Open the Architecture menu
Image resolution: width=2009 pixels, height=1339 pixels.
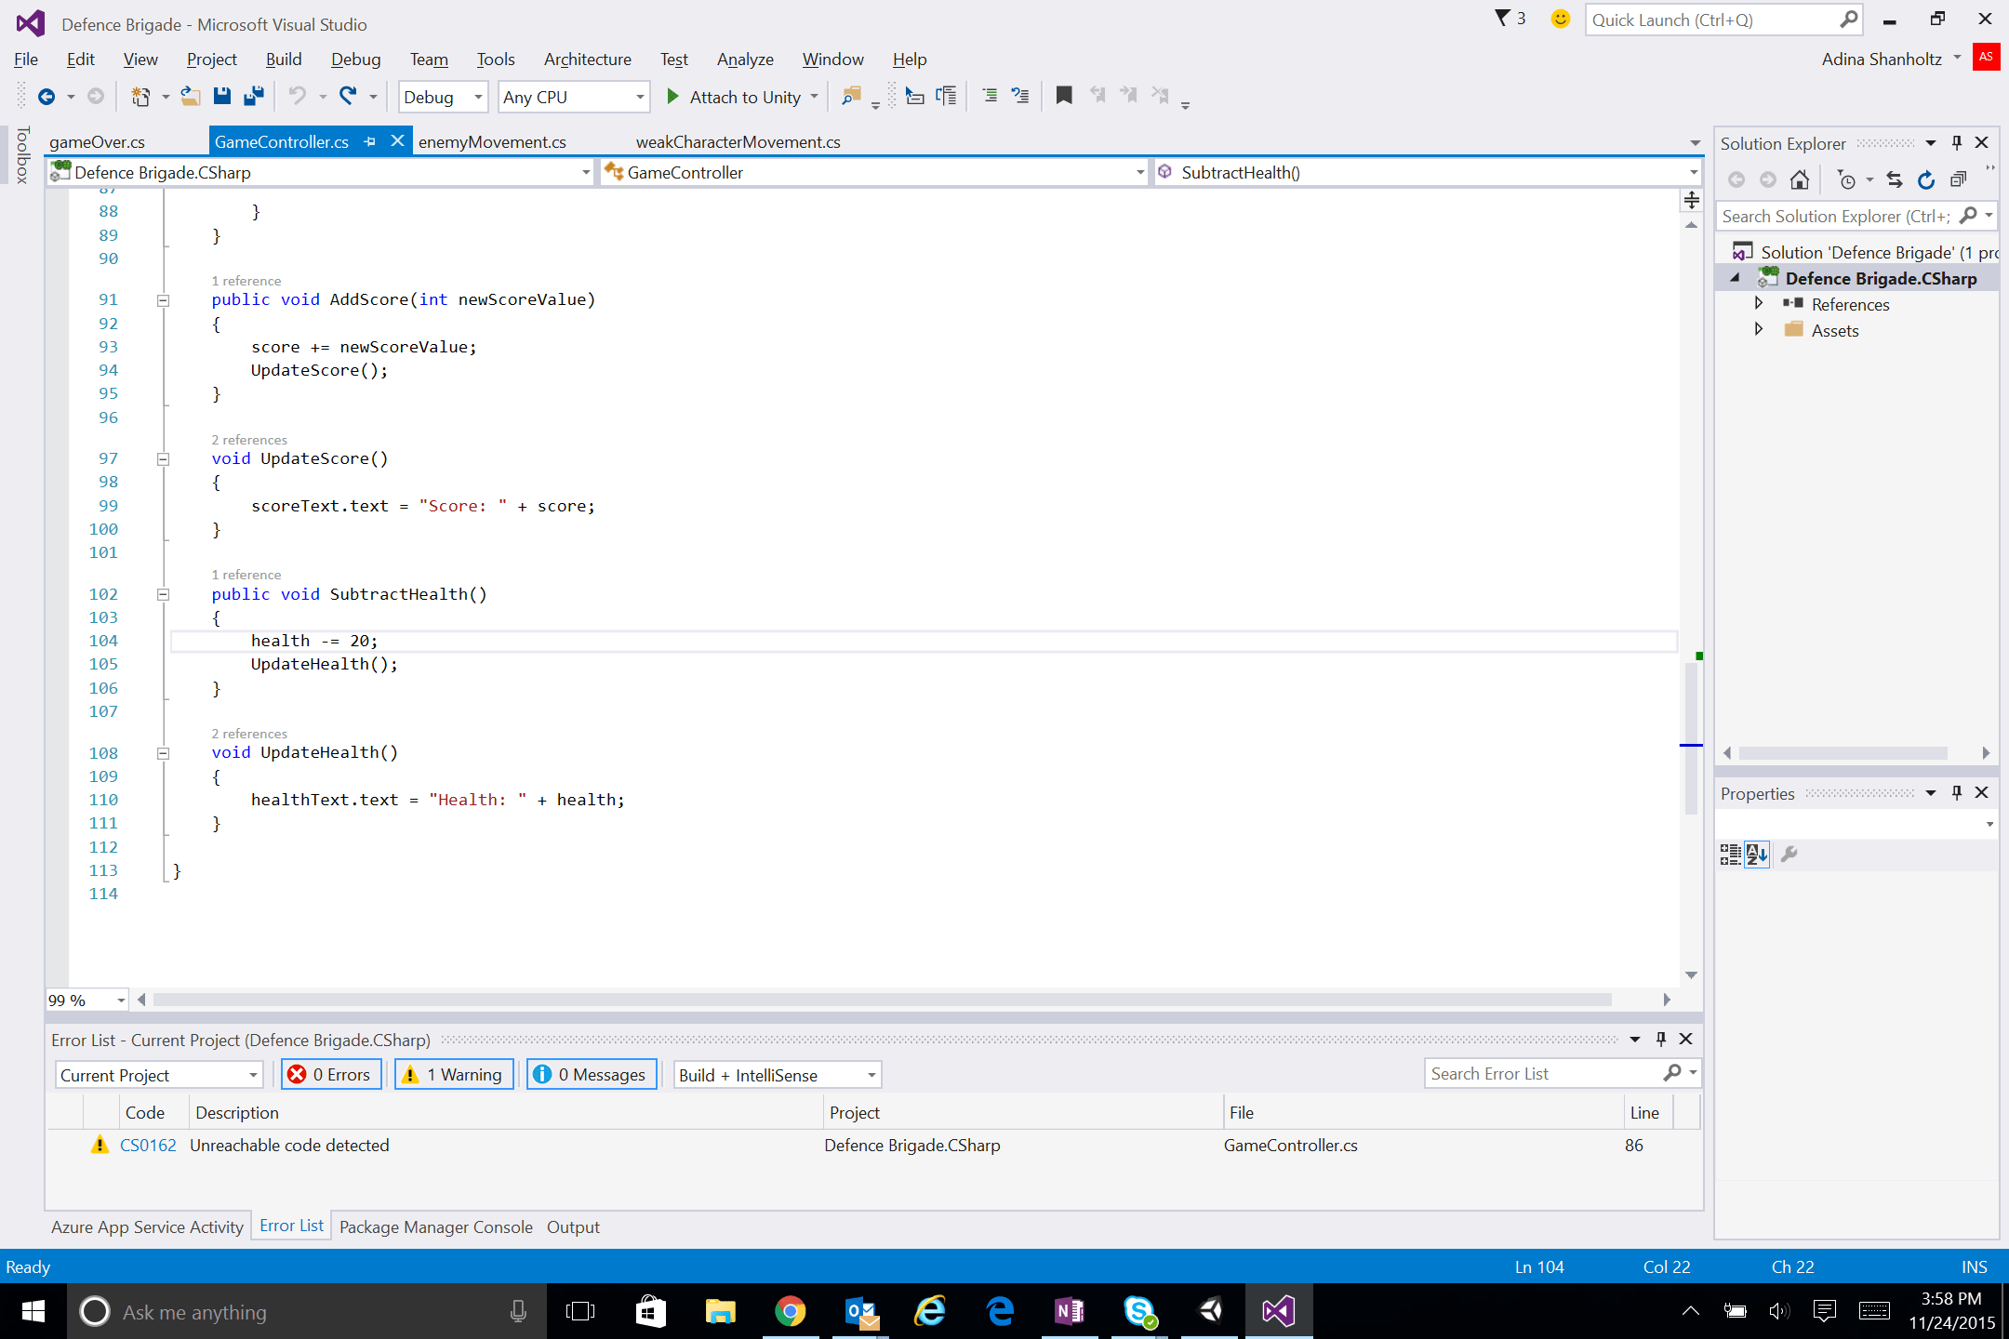pyautogui.click(x=588, y=59)
